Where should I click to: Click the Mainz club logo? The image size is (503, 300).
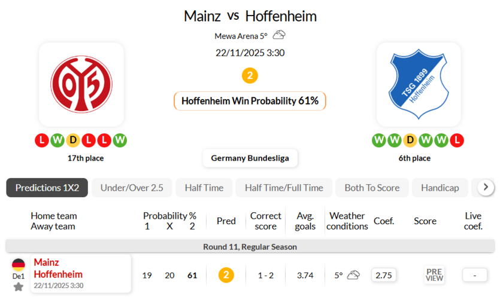click(x=81, y=84)
